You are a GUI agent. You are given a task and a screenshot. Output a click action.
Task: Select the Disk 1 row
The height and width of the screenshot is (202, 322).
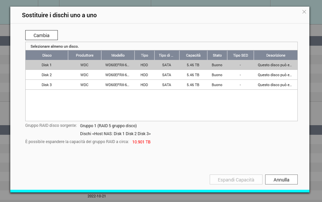click(47, 65)
